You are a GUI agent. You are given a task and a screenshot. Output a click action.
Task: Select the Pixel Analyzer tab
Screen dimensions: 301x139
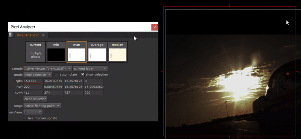[28, 35]
